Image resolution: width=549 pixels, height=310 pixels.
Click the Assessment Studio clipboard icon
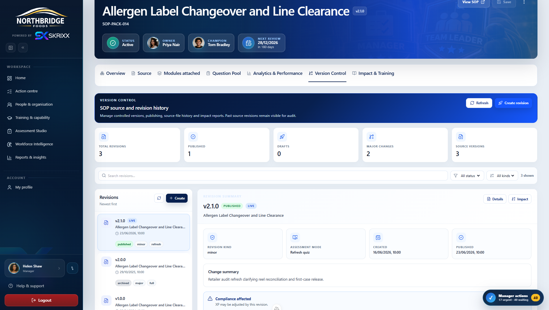coord(10,131)
